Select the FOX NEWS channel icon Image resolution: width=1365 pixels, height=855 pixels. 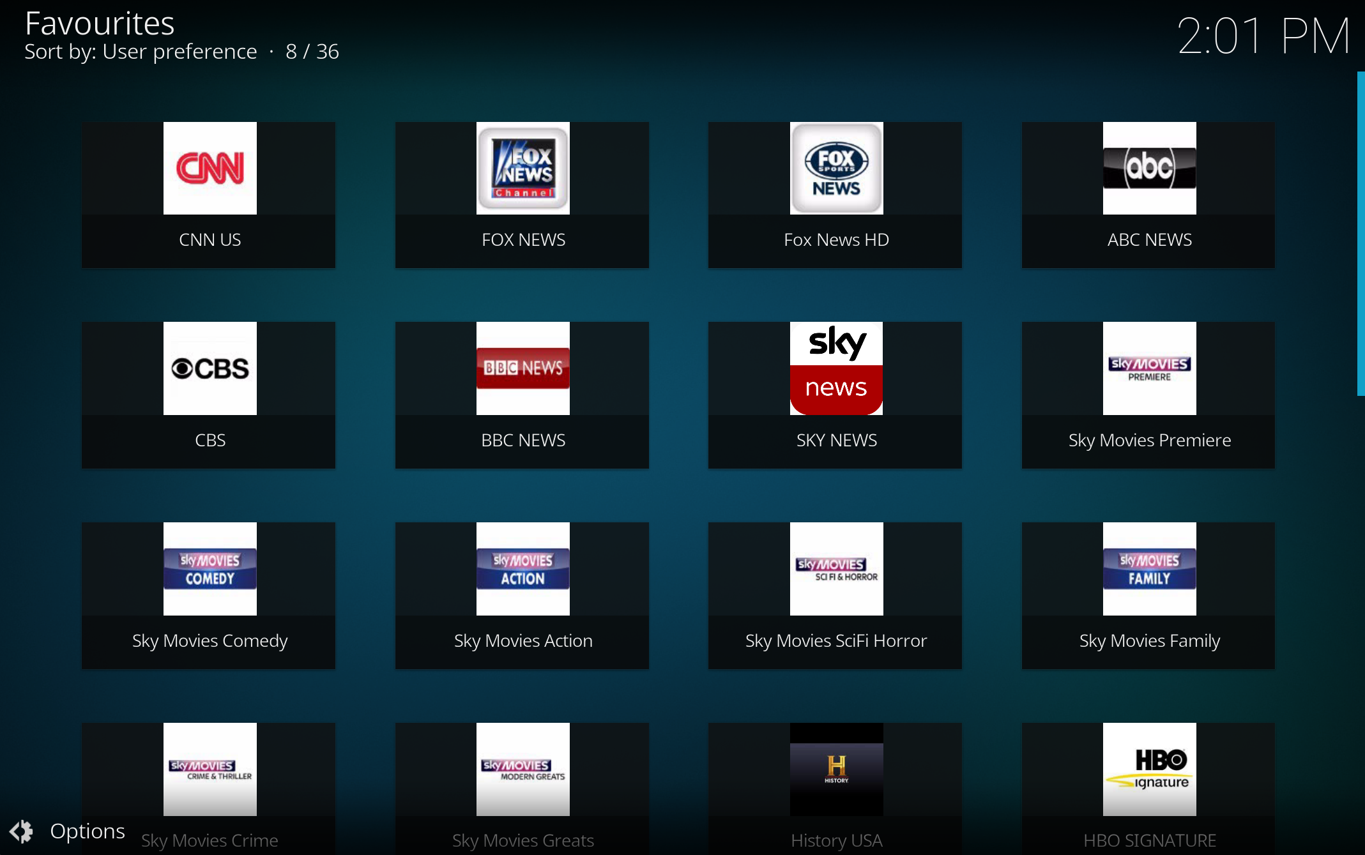[x=522, y=169]
